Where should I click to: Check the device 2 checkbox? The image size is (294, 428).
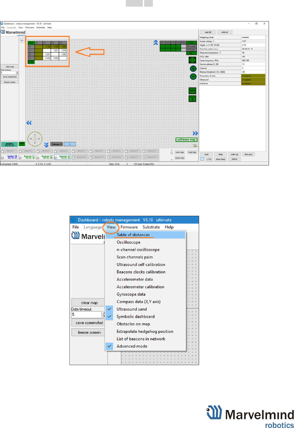pos(20,151)
